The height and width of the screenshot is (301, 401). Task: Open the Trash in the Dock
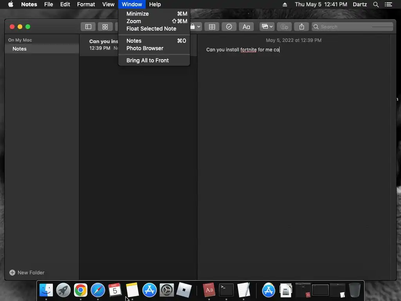click(355, 290)
